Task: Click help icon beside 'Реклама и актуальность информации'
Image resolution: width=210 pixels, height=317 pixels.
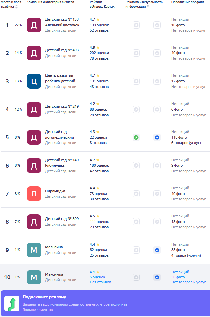Action: pyautogui.click(x=148, y=7)
